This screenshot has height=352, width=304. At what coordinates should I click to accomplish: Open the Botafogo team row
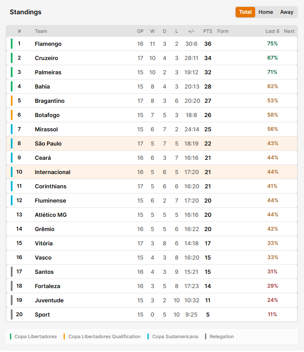(152, 115)
